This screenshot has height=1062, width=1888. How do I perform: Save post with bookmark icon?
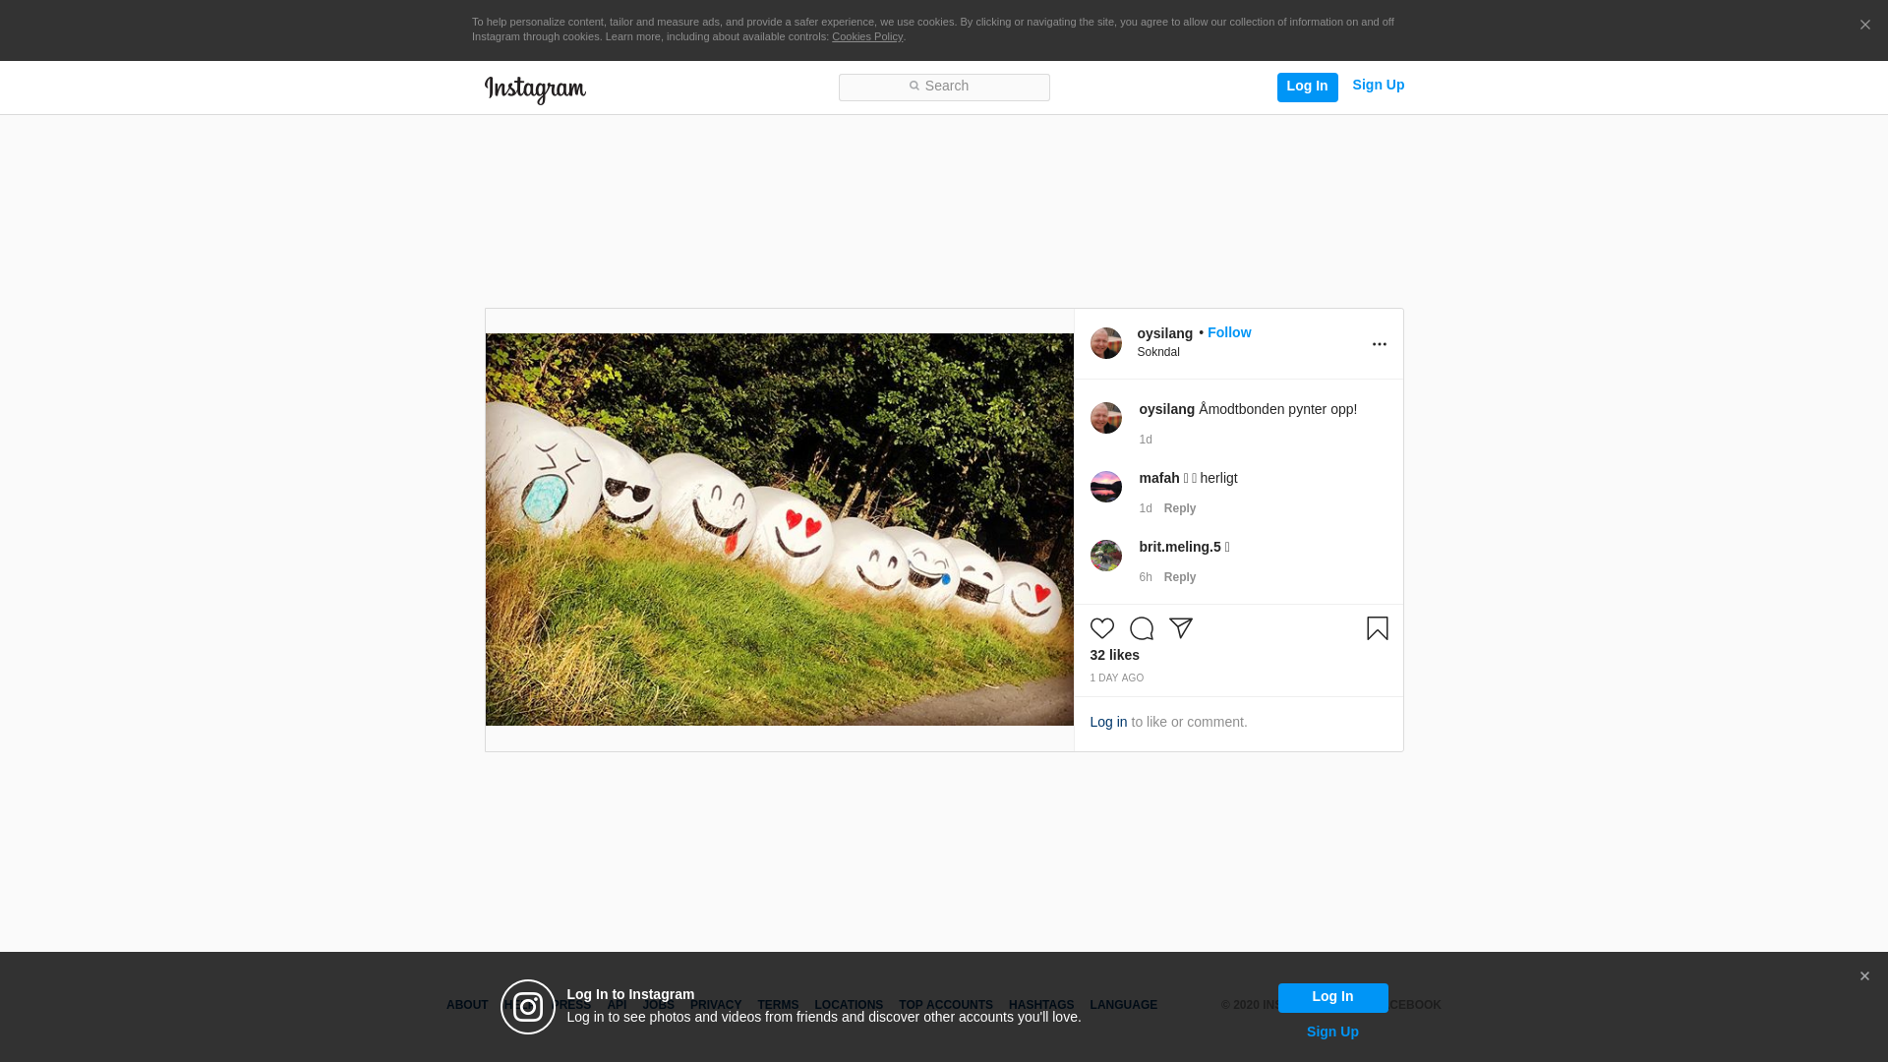[1378, 628]
